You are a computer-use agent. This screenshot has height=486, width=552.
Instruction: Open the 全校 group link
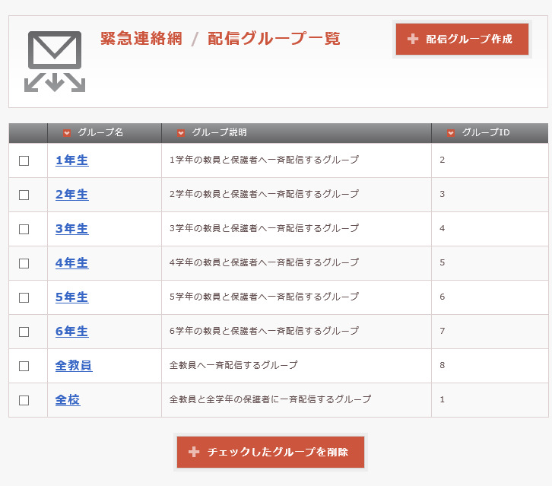tap(68, 400)
